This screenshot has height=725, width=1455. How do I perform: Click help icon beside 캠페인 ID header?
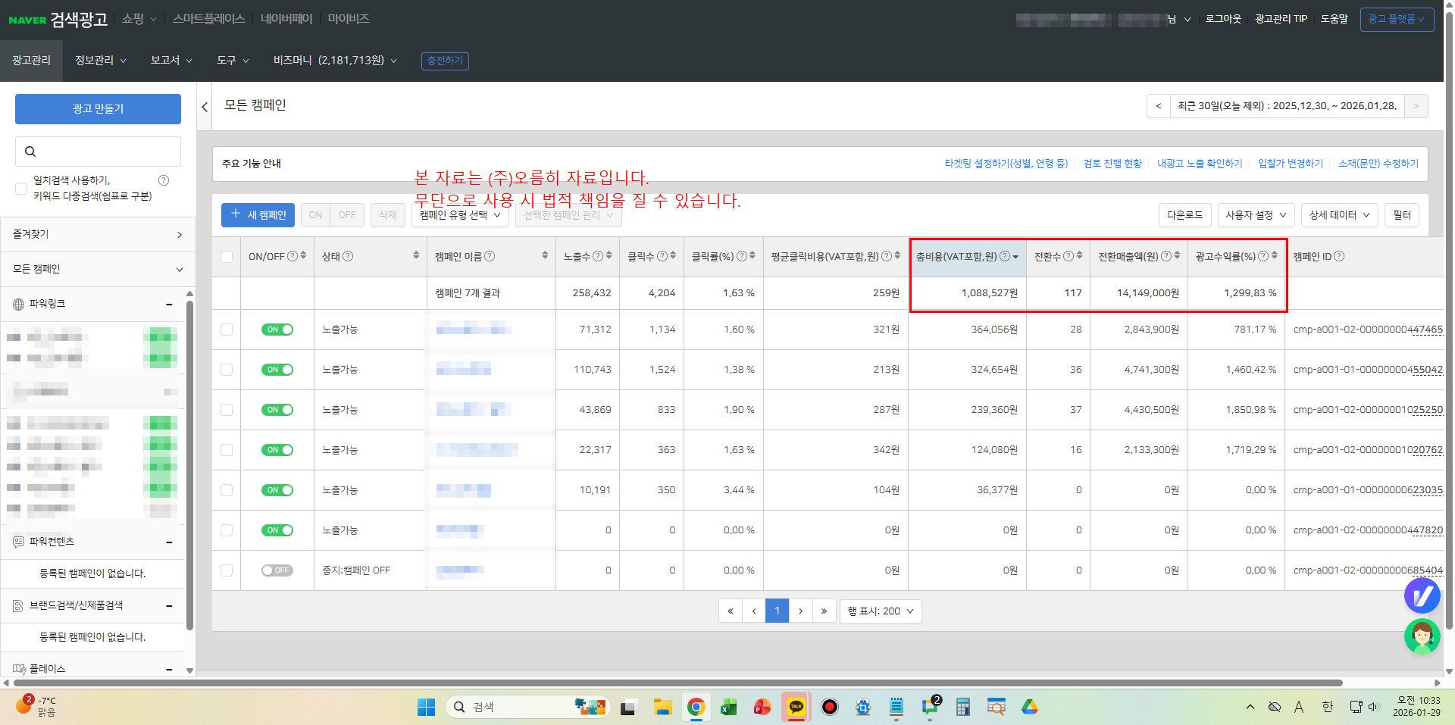coord(1339,256)
